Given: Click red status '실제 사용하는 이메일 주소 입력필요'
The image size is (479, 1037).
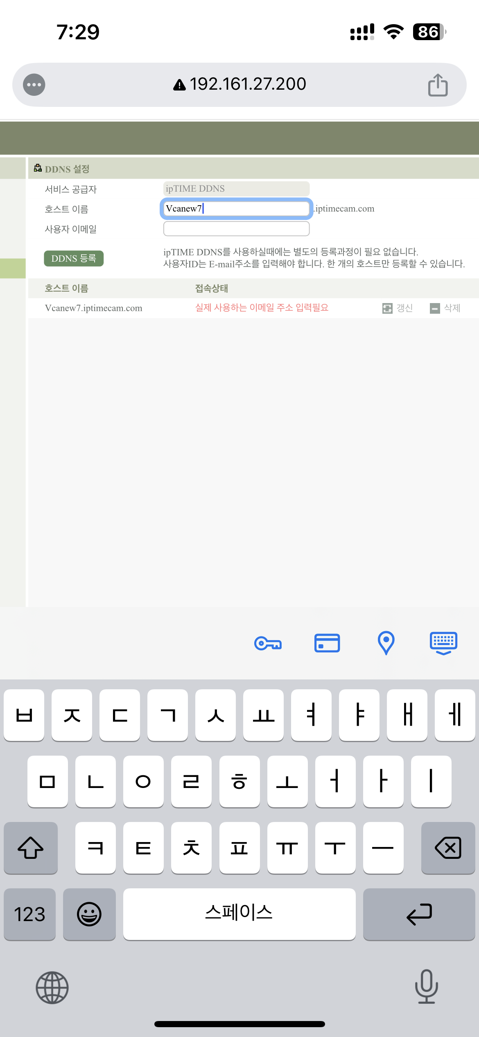Looking at the screenshot, I should tap(262, 308).
